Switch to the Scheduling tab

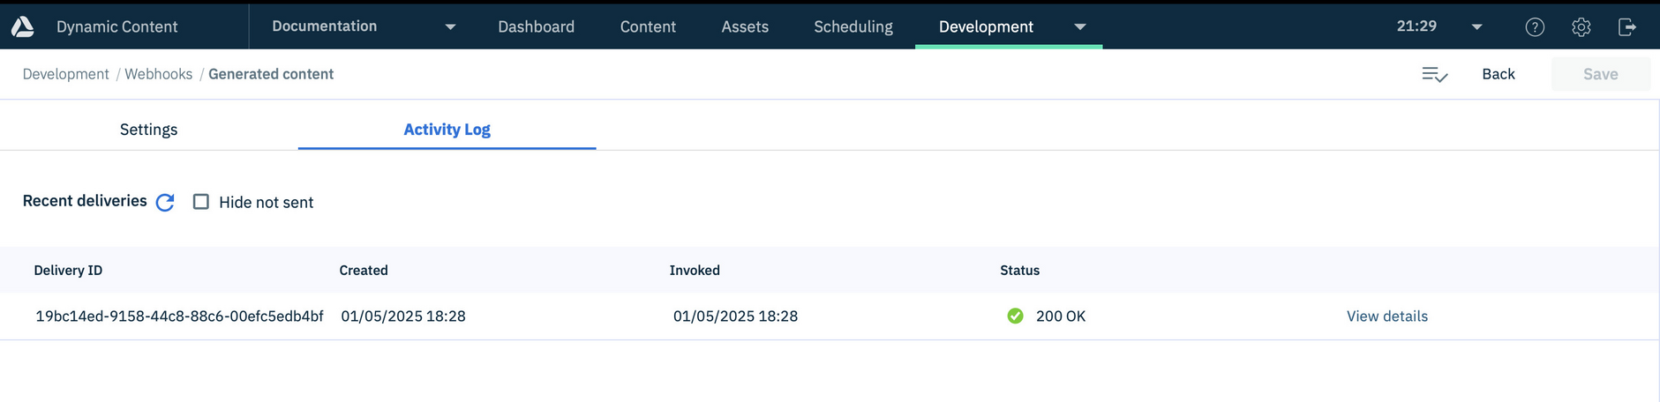pyautogui.click(x=853, y=27)
